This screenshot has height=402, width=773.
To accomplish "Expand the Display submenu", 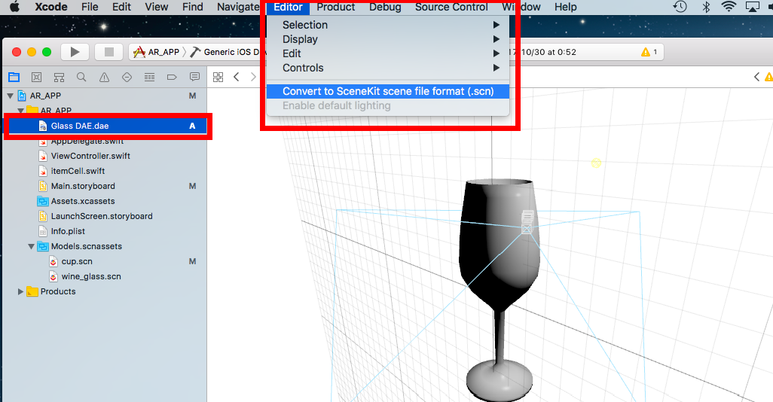I will pyautogui.click(x=388, y=39).
